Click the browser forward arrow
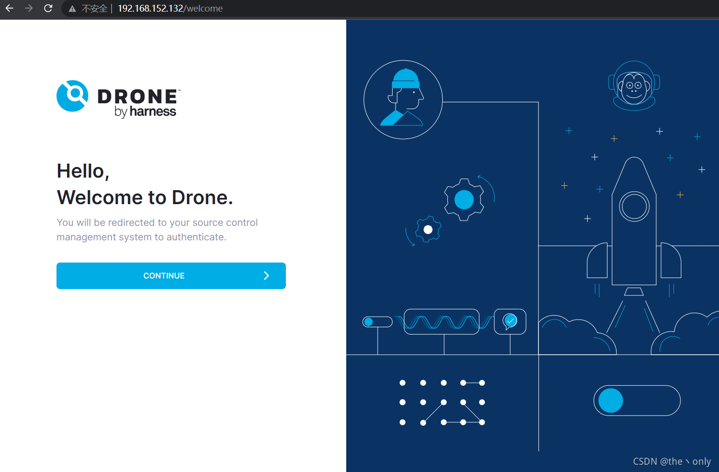The image size is (719, 472). [x=29, y=8]
